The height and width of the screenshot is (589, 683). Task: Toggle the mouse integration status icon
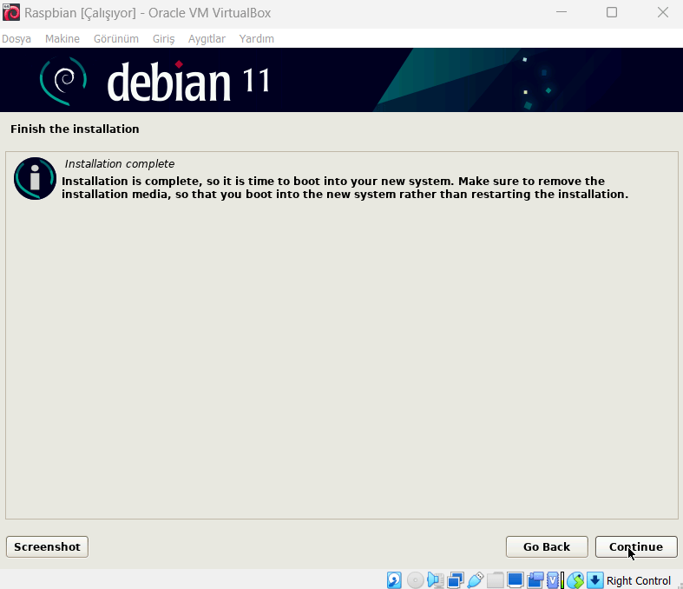click(575, 580)
